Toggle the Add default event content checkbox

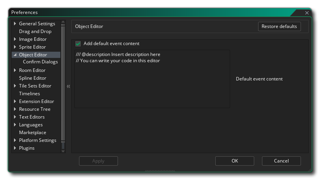point(78,44)
